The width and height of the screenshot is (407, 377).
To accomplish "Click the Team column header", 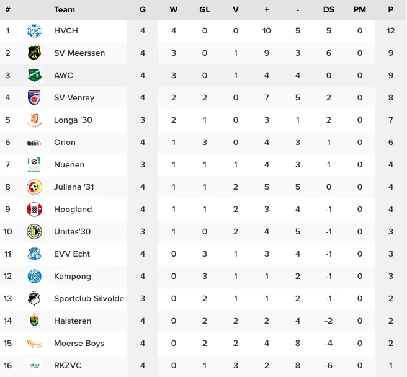I will click(65, 9).
